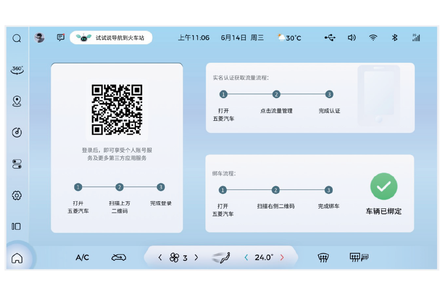Tap the 上午11:06 clock
444x296 pixels.
(x=194, y=38)
